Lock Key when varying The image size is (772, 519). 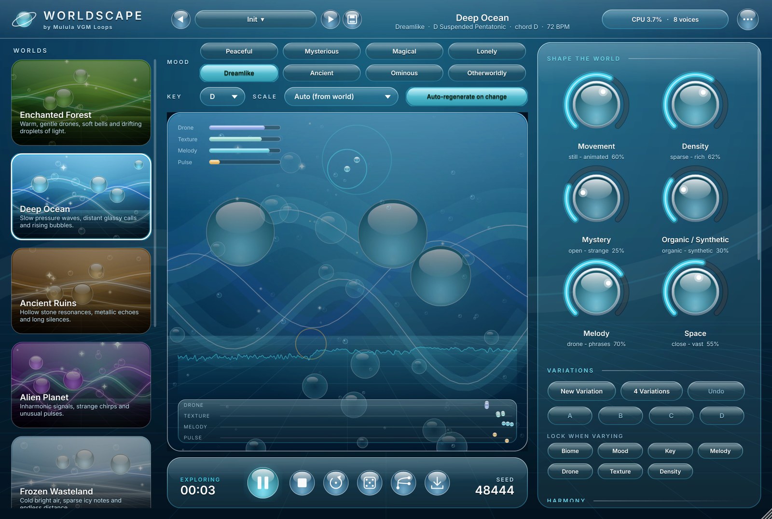pos(670,451)
